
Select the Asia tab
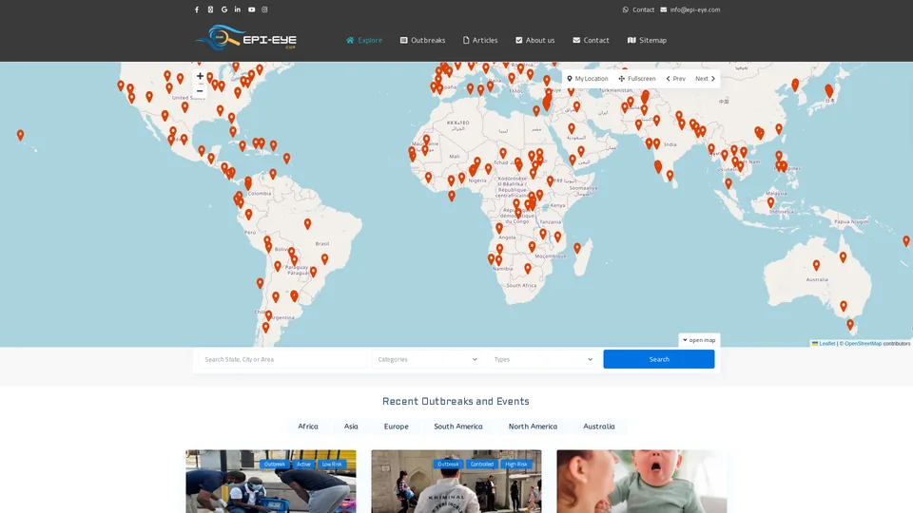click(351, 427)
